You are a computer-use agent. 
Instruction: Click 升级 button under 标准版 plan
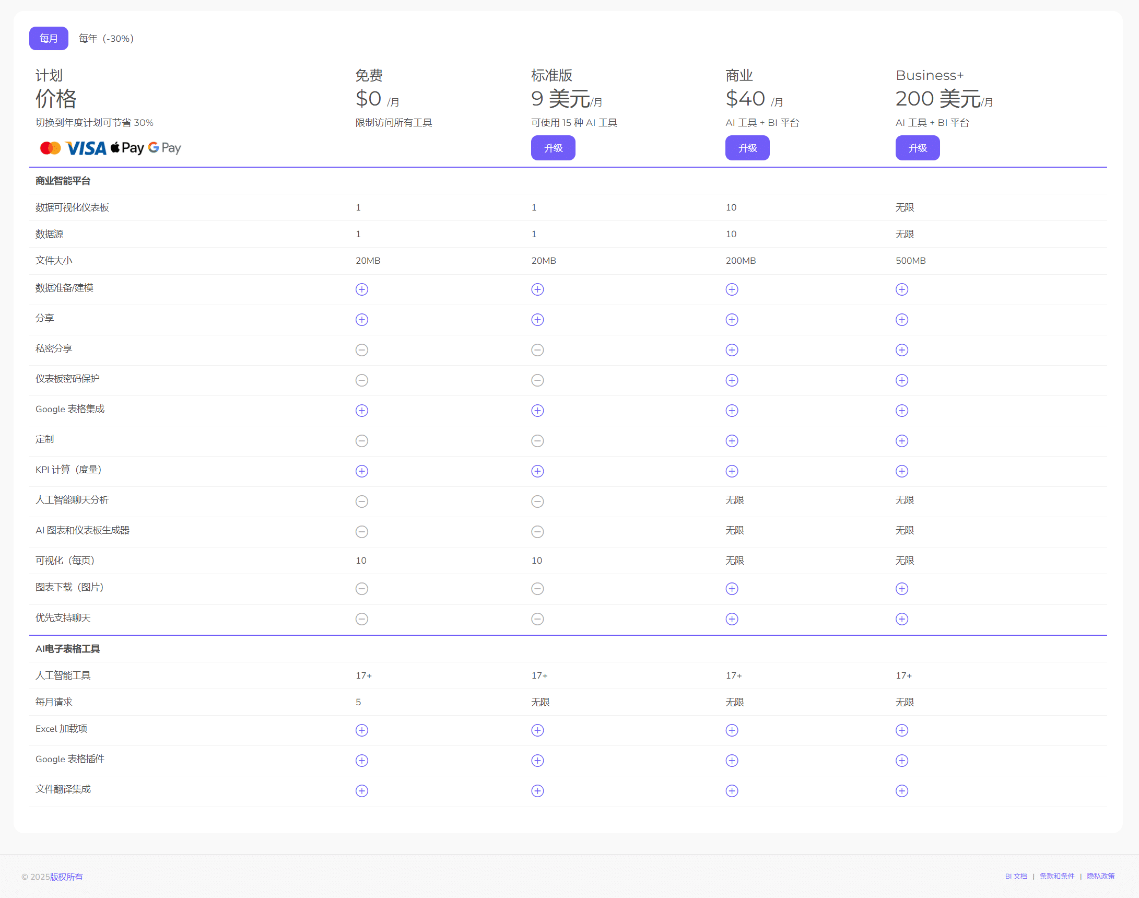tap(553, 148)
